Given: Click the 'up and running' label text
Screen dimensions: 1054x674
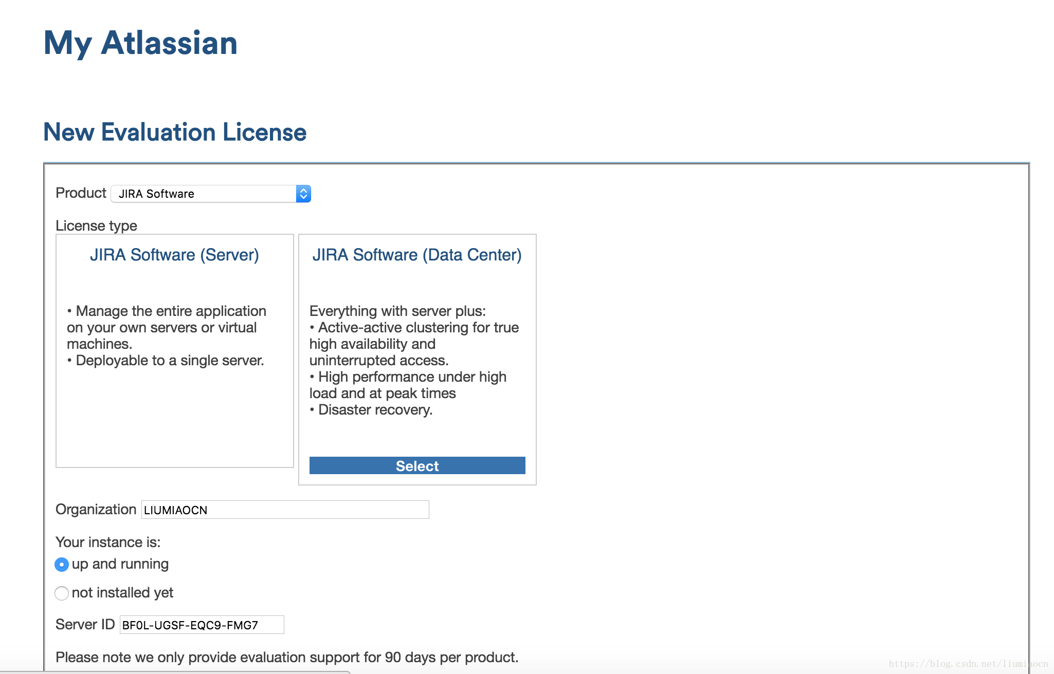Looking at the screenshot, I should pos(120,564).
